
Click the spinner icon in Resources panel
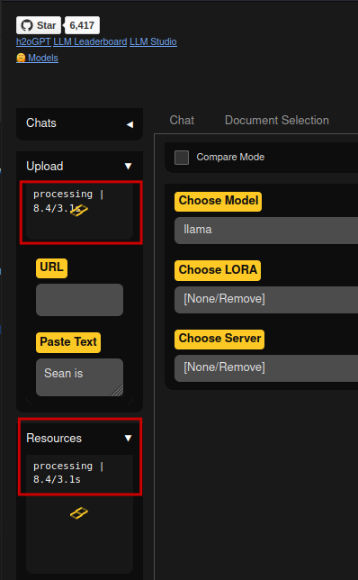point(79,513)
